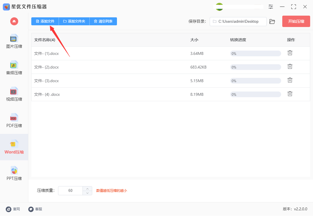Go to the home page icon
The image size is (313, 216).
14,21
